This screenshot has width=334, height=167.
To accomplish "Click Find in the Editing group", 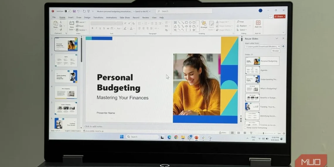I will [240, 22].
